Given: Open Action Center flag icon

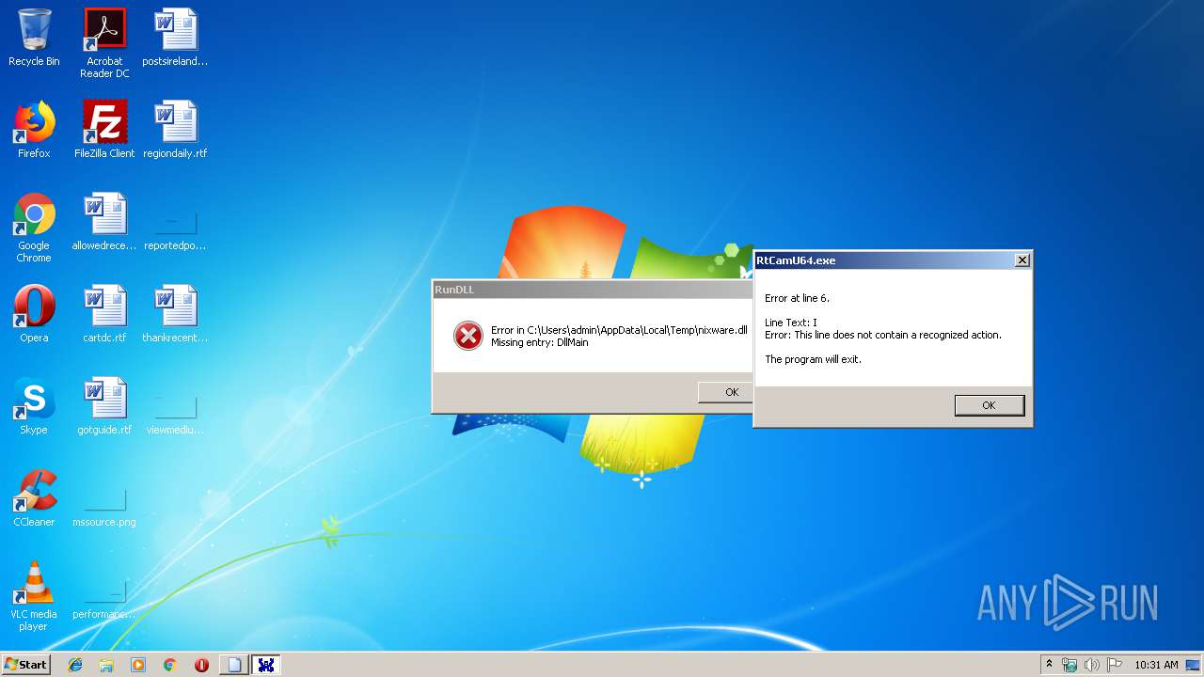Looking at the screenshot, I should point(1115,665).
